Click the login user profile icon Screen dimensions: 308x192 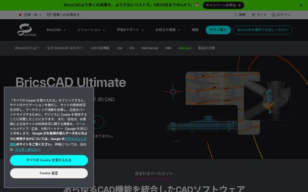(273, 15)
